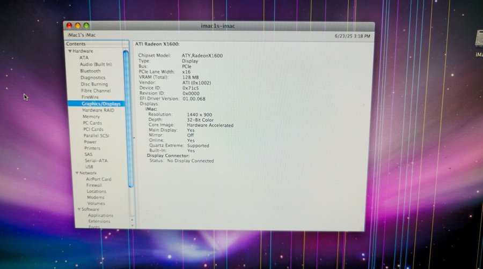The height and width of the screenshot is (269, 483).
Task: Show AirPort Card network info
Action: 99,179
